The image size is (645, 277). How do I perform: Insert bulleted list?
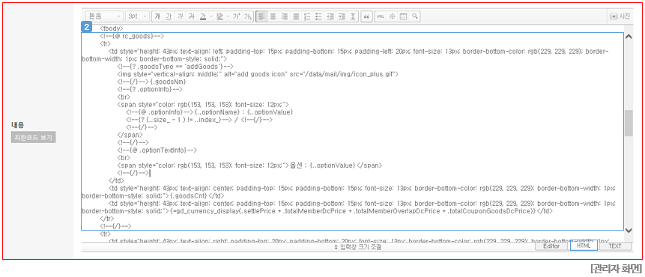click(x=318, y=16)
